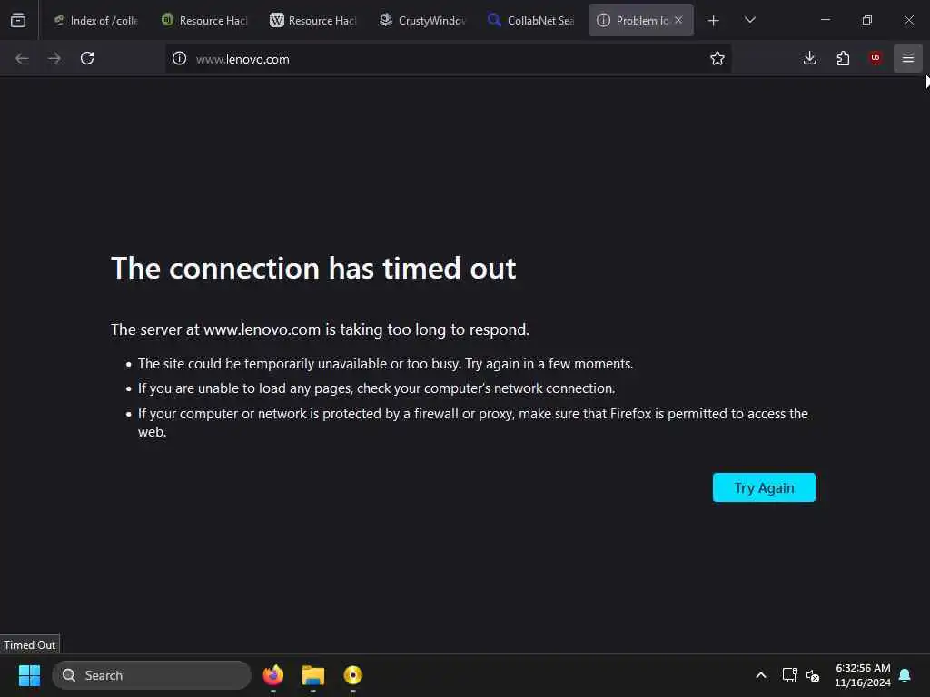Switch to the first Resource Hacker tab
This screenshot has height=697, width=930.
[x=204, y=20]
